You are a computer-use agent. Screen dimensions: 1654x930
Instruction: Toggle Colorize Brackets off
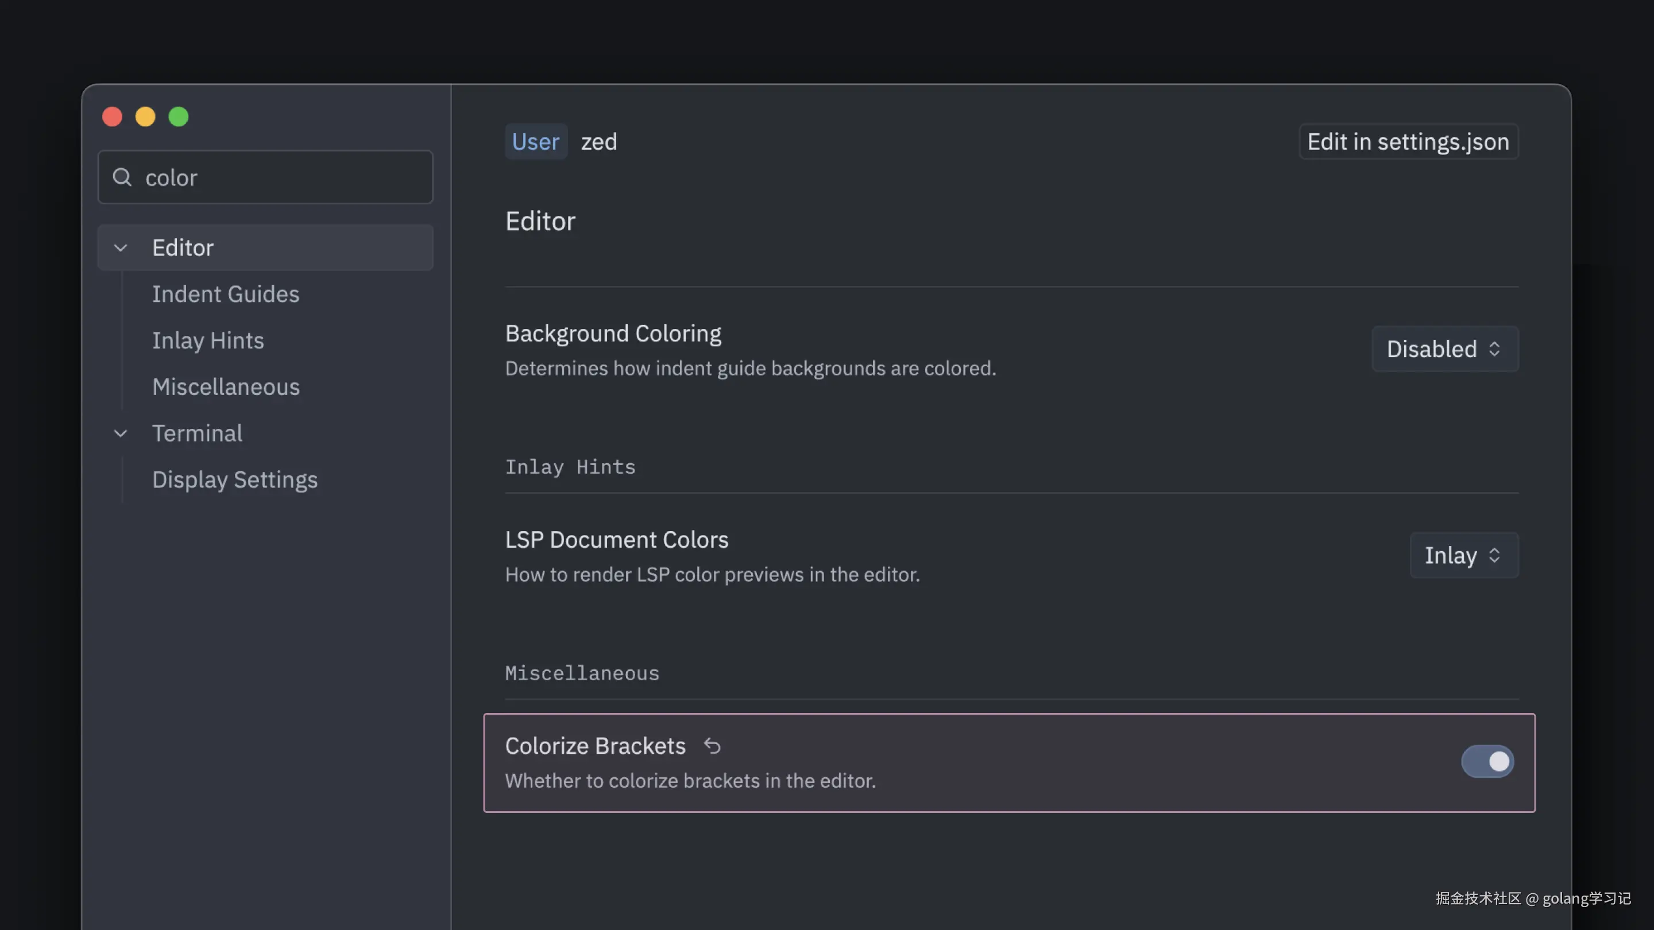click(1487, 761)
